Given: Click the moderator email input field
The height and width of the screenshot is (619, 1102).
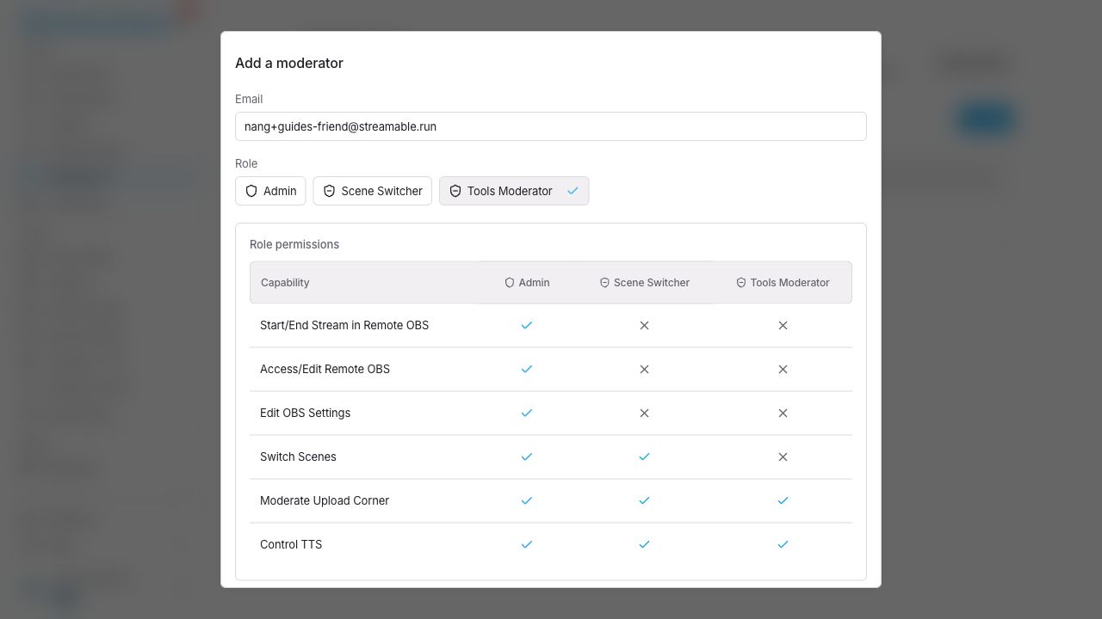Looking at the screenshot, I should tap(551, 126).
